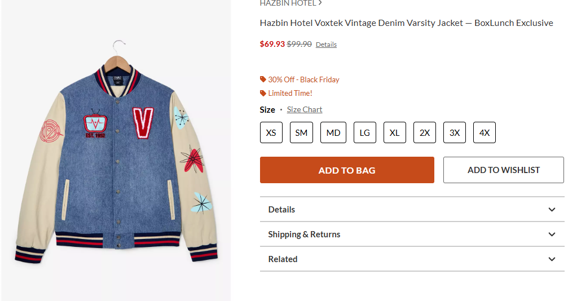The width and height of the screenshot is (568, 301).
Task: Open the varsity jacket product image
Action: coord(116,163)
